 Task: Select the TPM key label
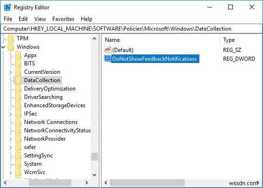[22, 39]
